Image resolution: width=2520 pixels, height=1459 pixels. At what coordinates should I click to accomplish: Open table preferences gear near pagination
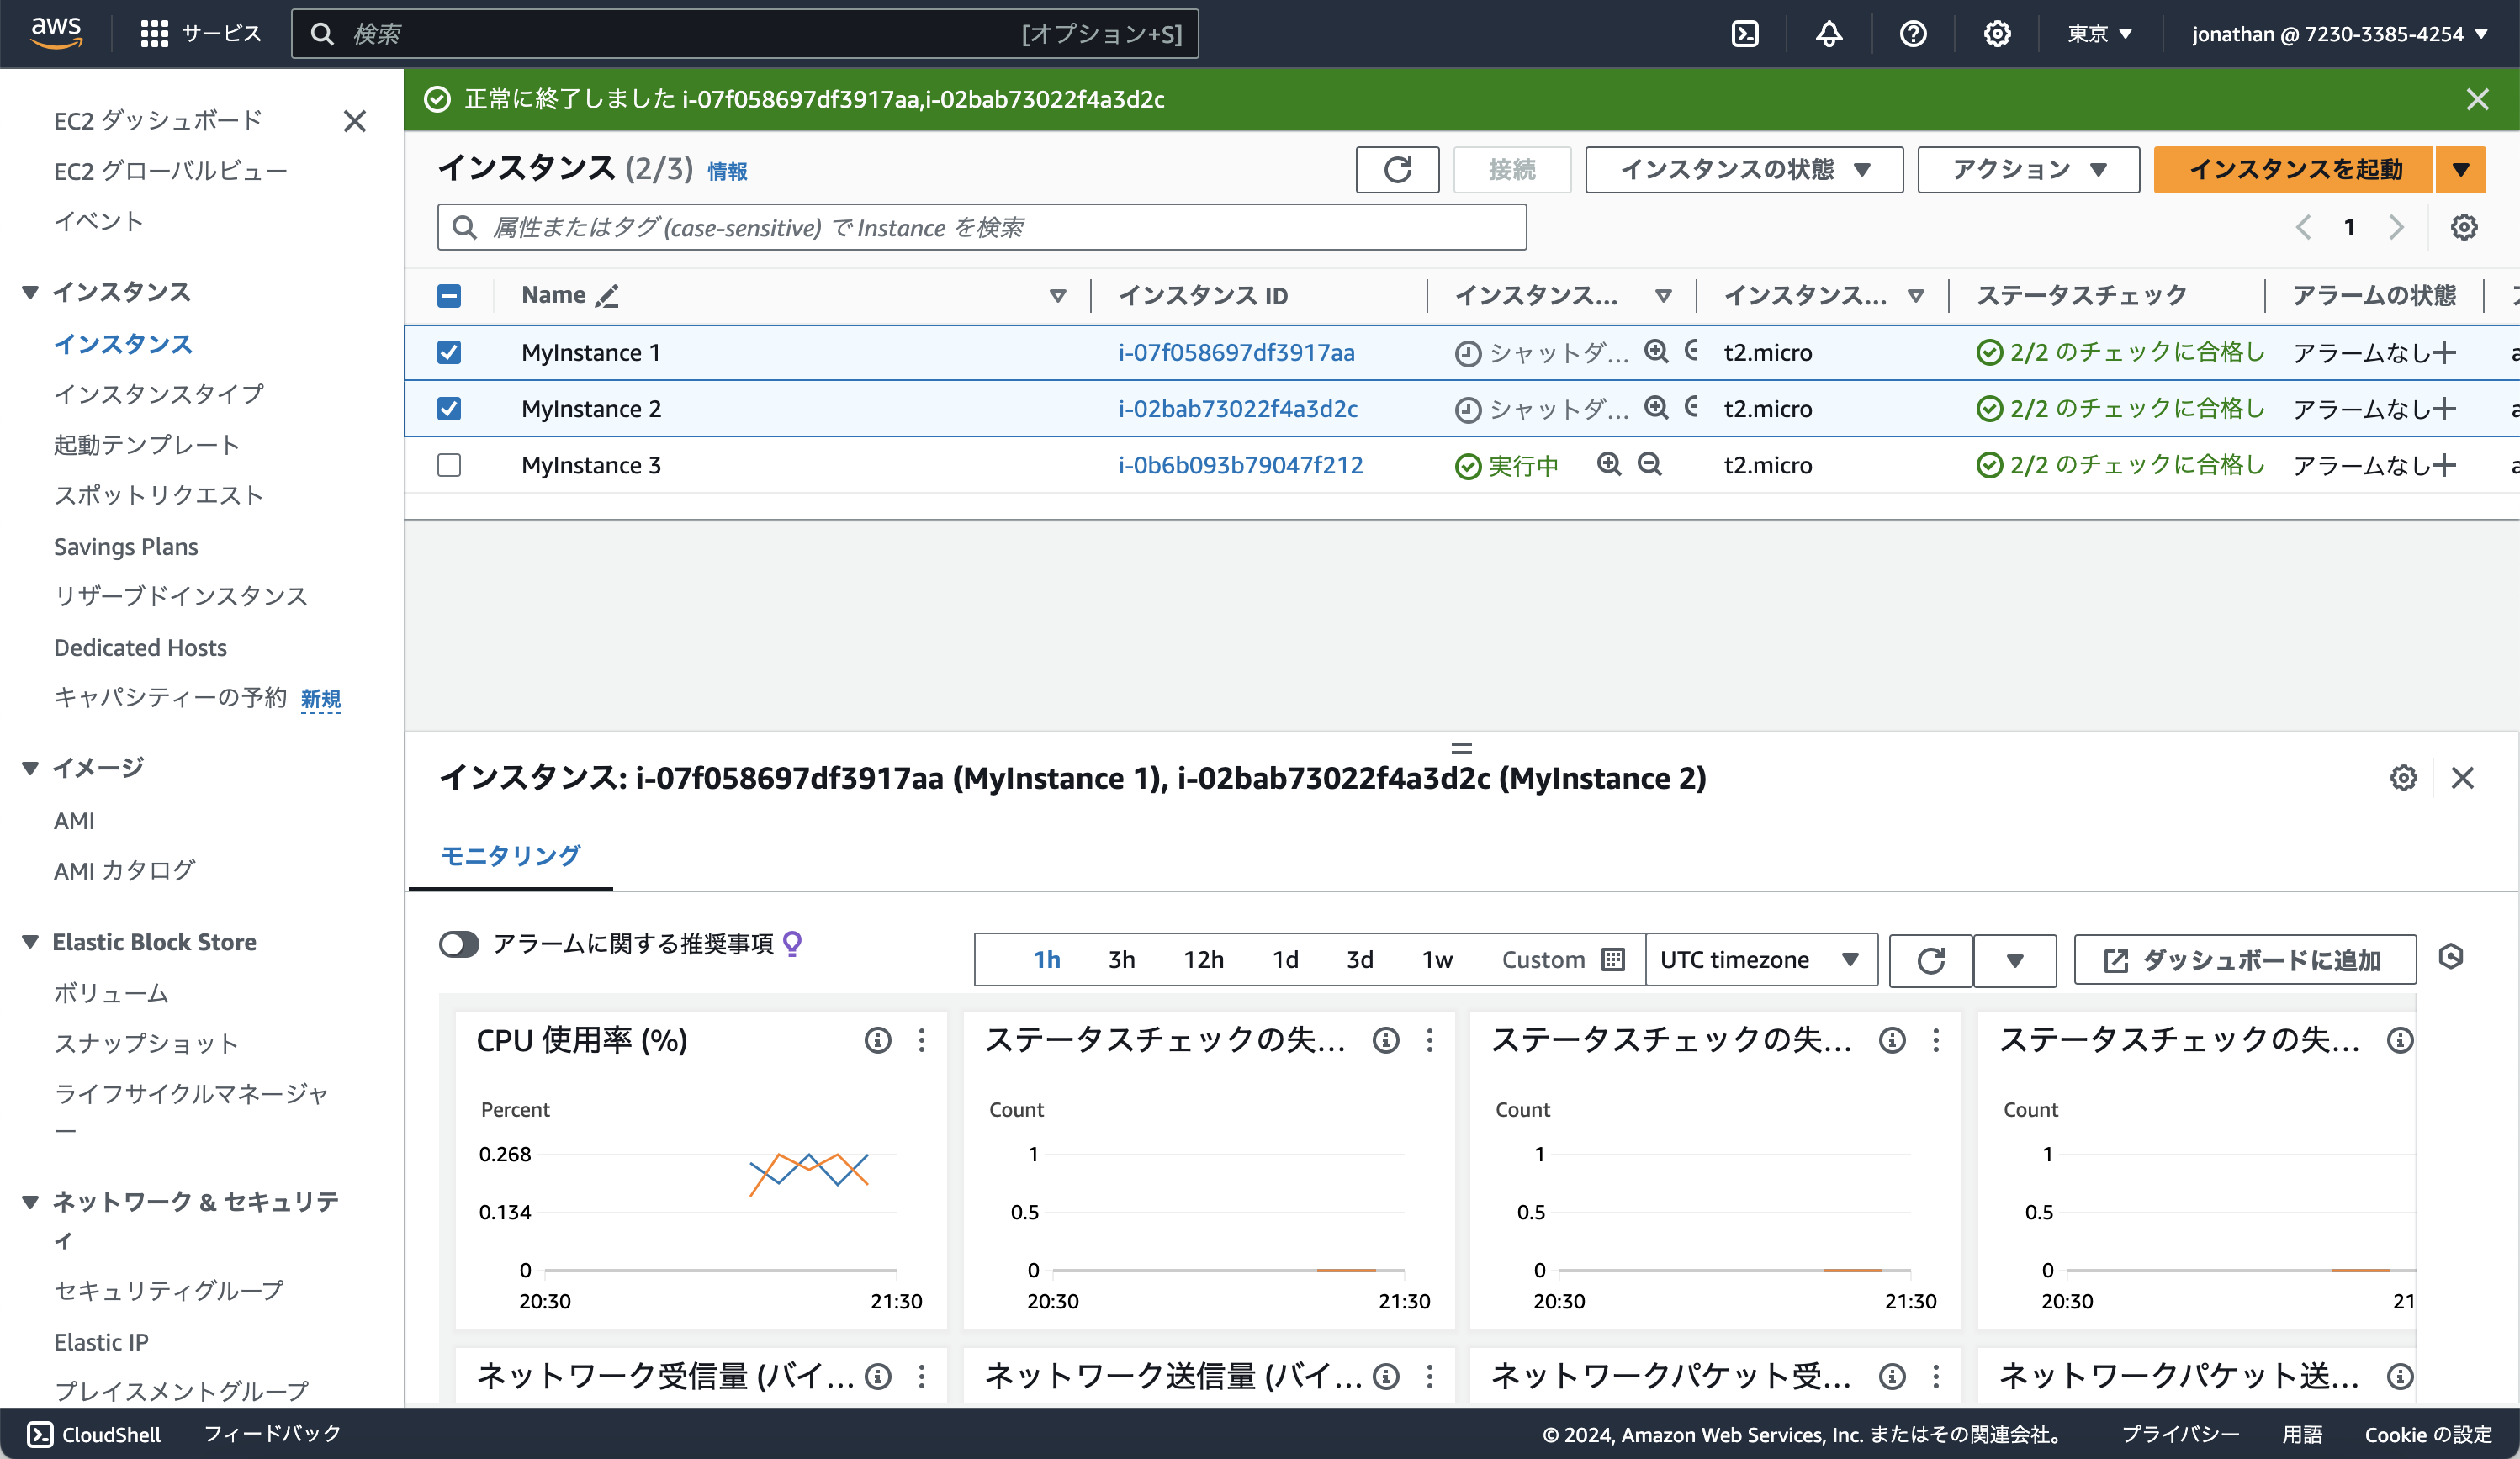(x=2464, y=227)
